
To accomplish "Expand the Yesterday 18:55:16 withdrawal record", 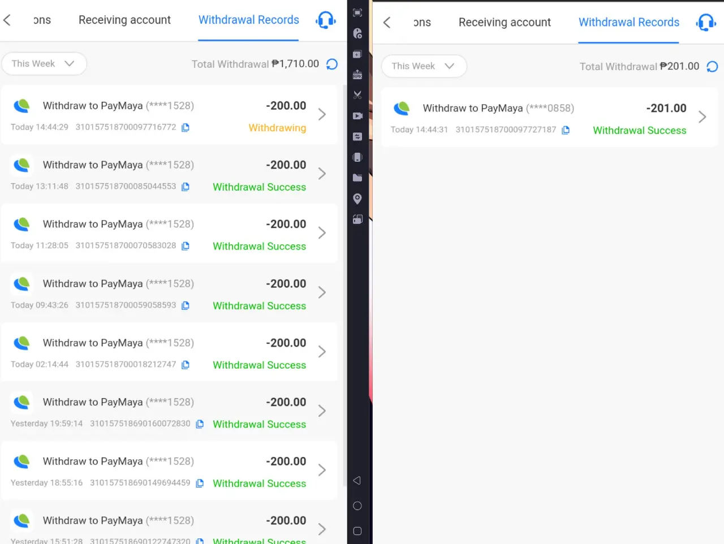I will 322,470.
